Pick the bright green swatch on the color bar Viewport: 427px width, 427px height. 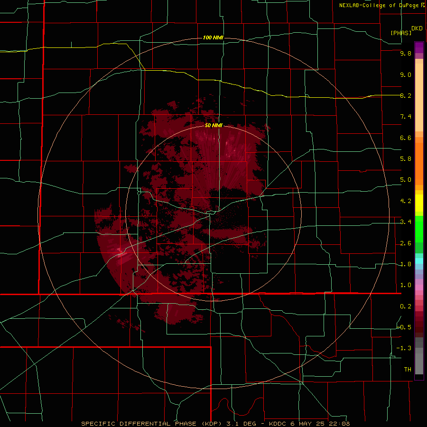(x=419, y=229)
